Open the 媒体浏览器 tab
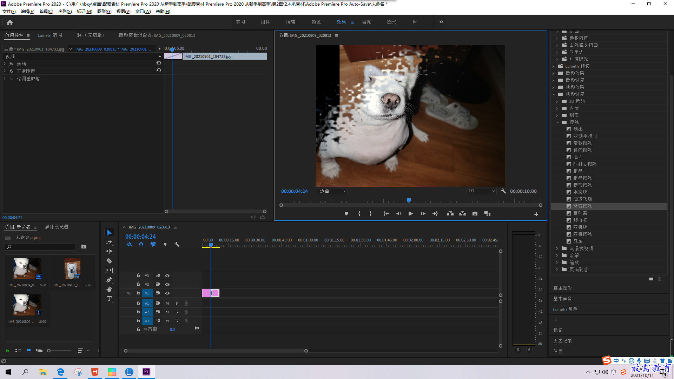Viewport: 674px width, 379px height. (57, 227)
